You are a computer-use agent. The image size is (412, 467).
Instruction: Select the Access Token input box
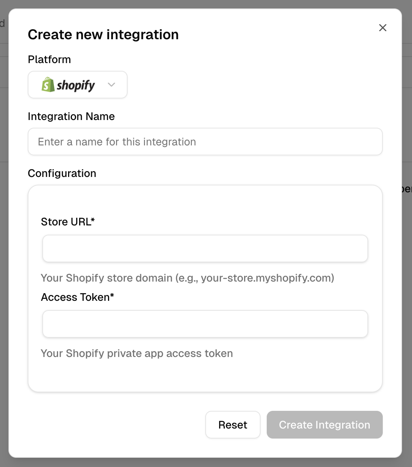(205, 324)
